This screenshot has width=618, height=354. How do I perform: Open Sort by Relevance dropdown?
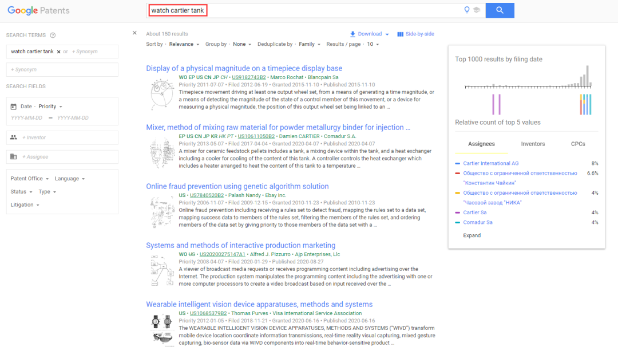pos(184,44)
